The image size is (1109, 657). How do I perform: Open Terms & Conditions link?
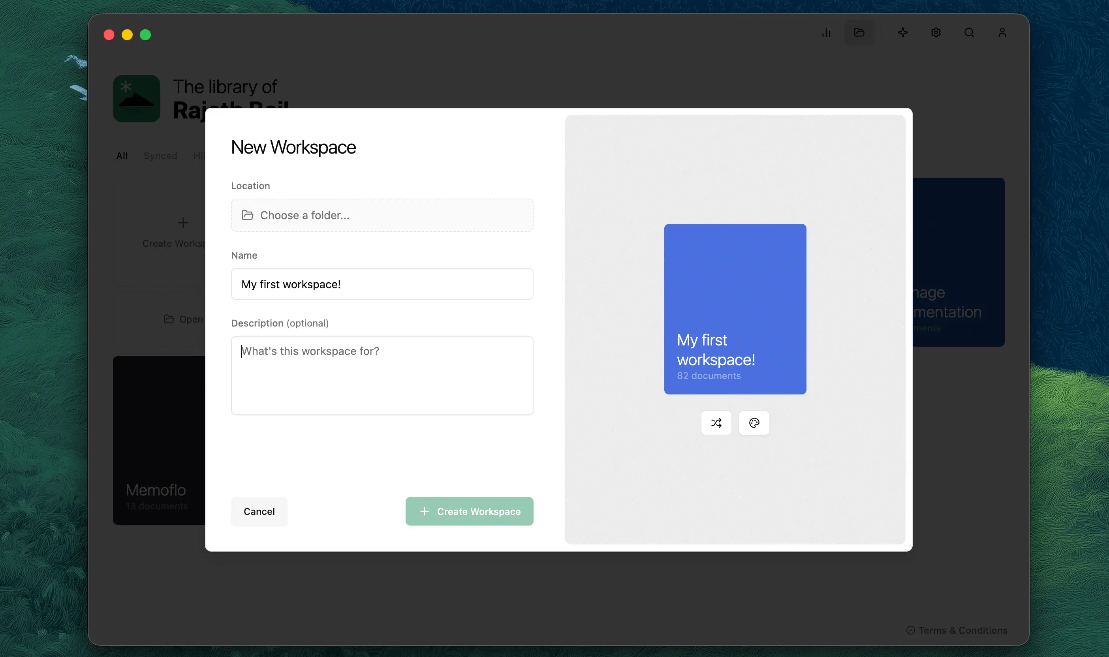coord(957,630)
